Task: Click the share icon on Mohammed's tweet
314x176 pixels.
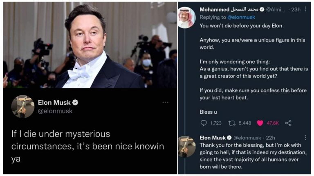Action: click(x=288, y=123)
